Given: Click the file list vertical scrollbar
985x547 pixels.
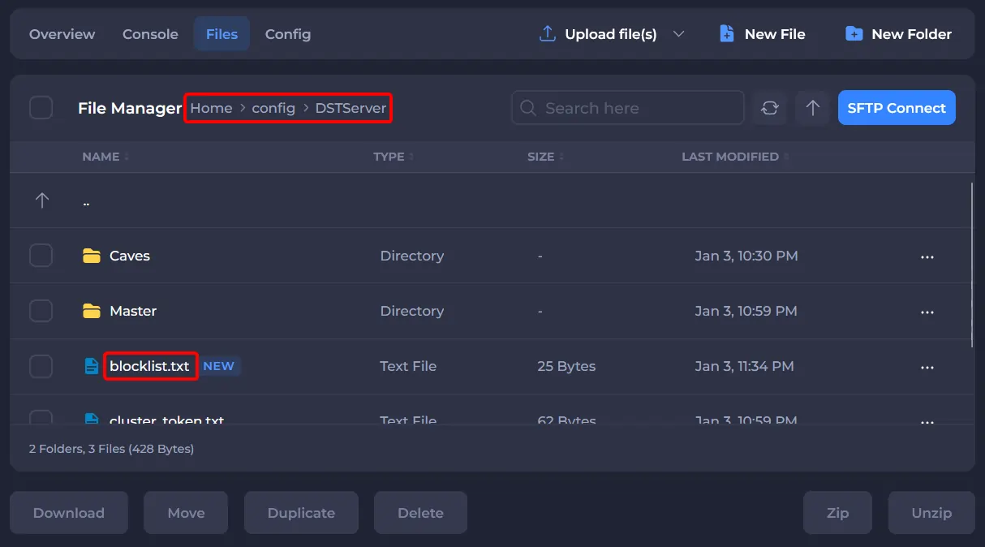Looking at the screenshot, I should [x=972, y=264].
